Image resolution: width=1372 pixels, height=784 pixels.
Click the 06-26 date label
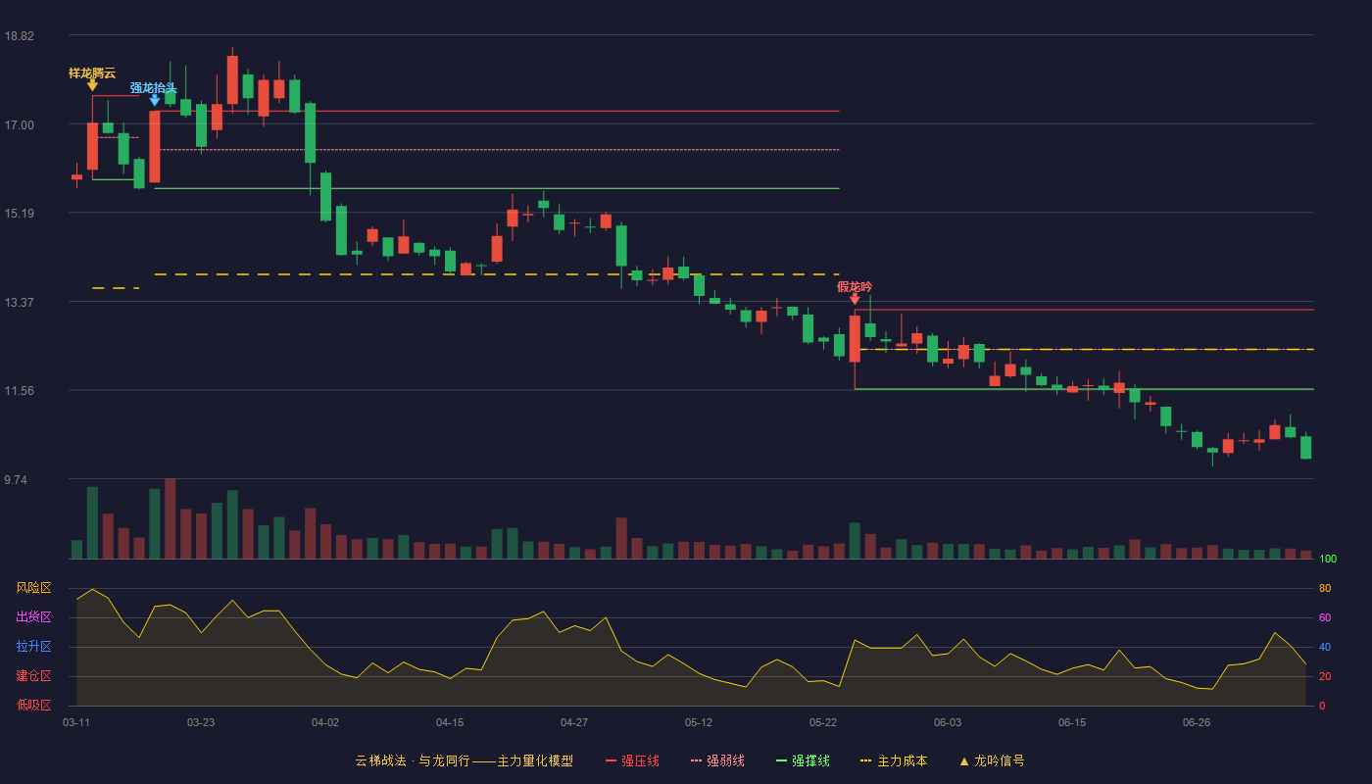[1197, 722]
